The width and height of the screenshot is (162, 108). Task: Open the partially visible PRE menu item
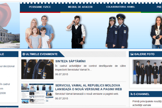click(159, 7)
